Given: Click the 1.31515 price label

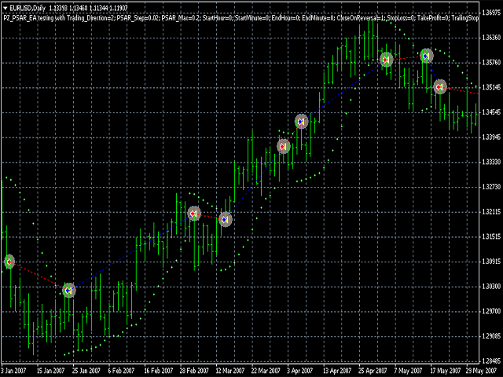Looking at the screenshot, I should tap(491, 236).
